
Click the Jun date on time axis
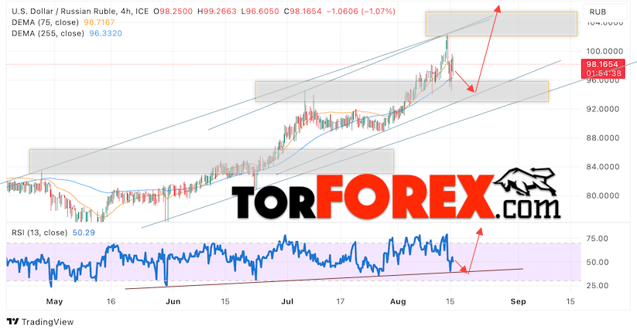(173, 301)
